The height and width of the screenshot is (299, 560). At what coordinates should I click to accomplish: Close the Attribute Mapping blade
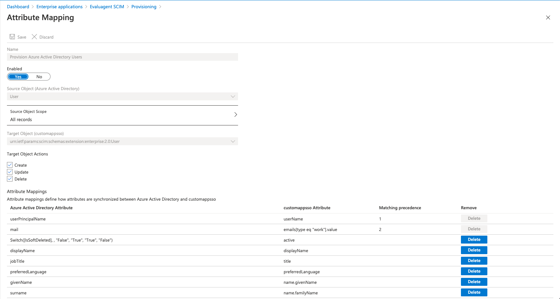(548, 17)
